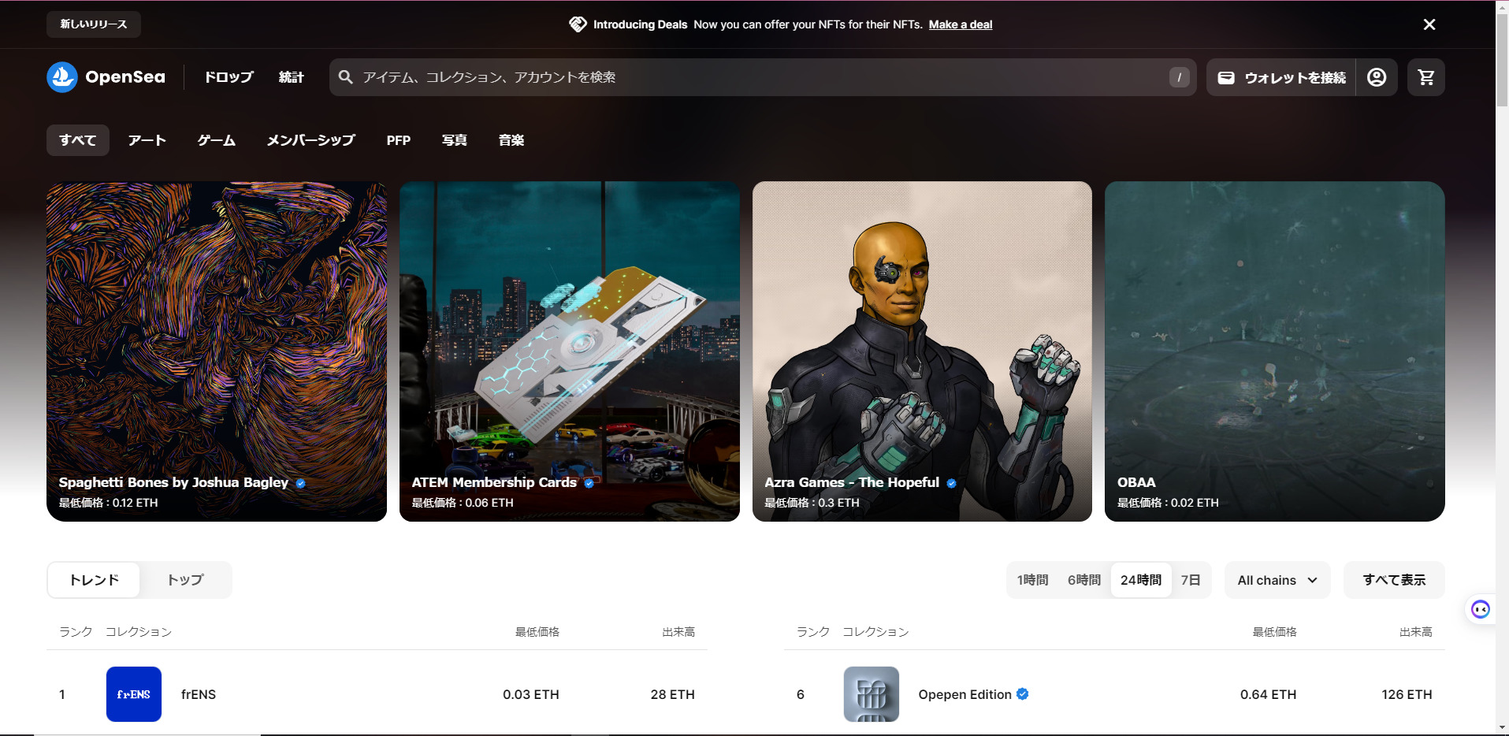1509x736 pixels.
Task: Click the 0.03 ETH floor price
Action: tap(531, 694)
